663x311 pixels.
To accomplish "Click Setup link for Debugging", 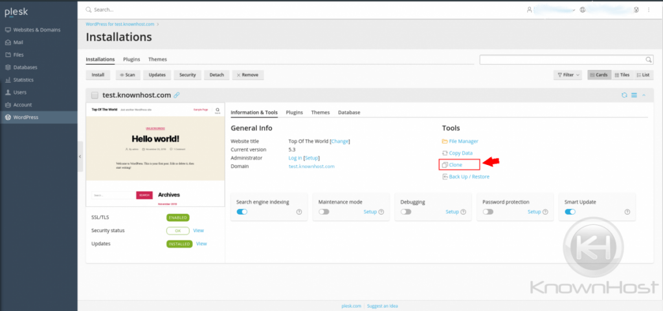I will click(x=452, y=212).
